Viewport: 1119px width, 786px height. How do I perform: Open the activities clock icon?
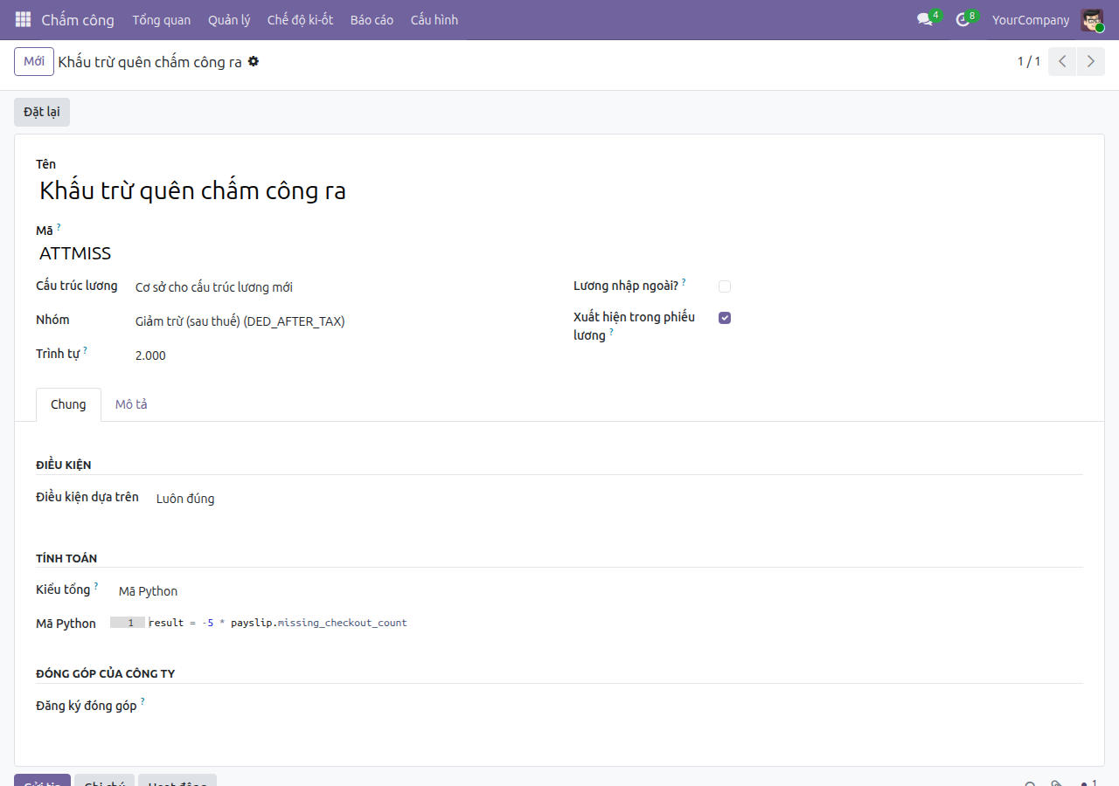[x=963, y=19]
